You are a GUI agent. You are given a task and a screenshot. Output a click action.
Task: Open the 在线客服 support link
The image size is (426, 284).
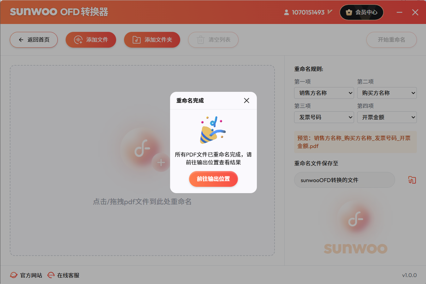(x=63, y=275)
